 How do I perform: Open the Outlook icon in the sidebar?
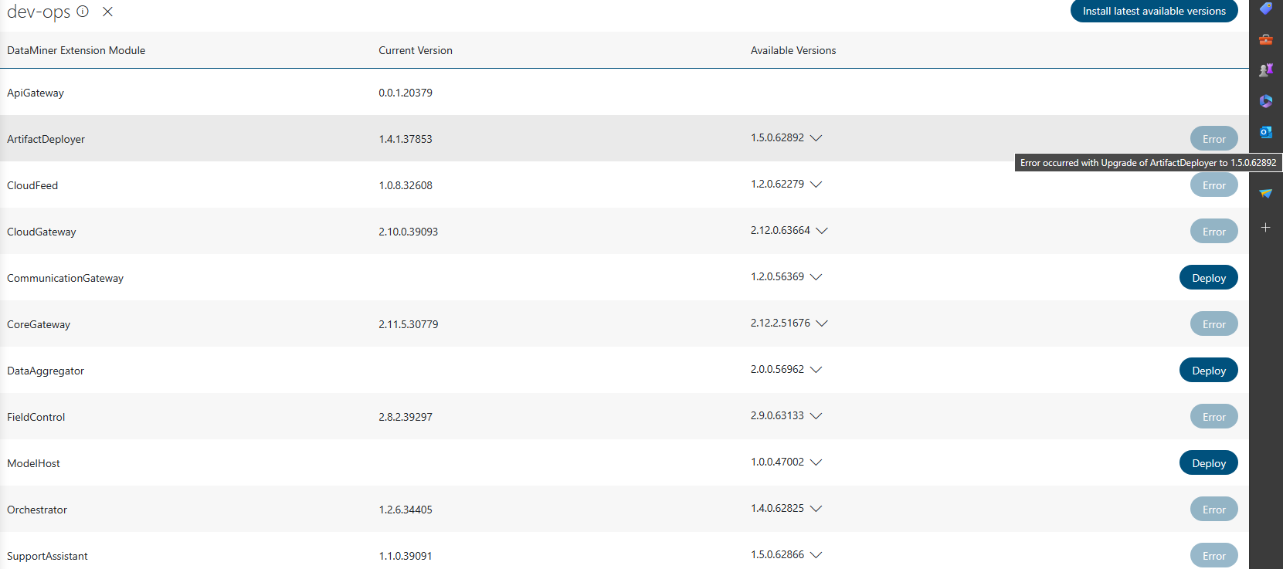pyautogui.click(x=1265, y=132)
